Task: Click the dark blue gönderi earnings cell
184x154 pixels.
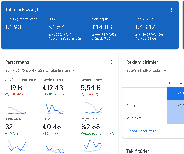Action: pyautogui.click(x=175, y=94)
